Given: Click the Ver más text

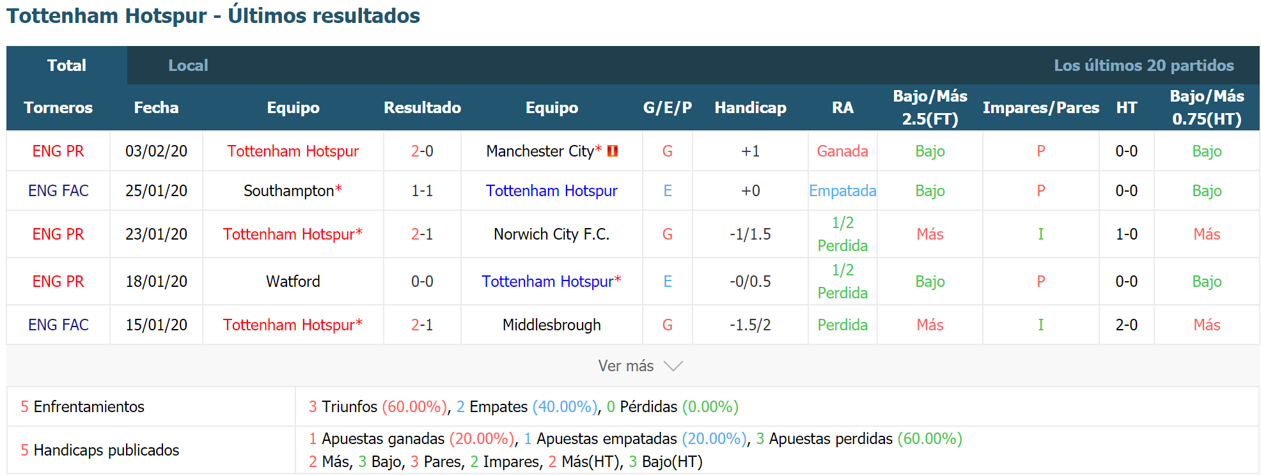Looking at the screenshot, I should (625, 366).
